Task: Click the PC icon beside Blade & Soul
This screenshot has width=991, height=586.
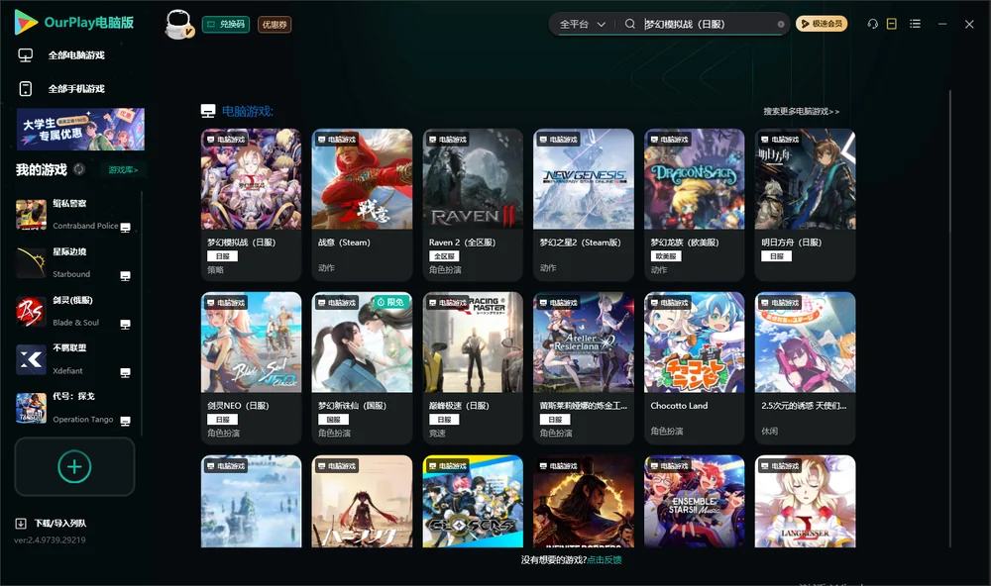Action: coord(125,325)
